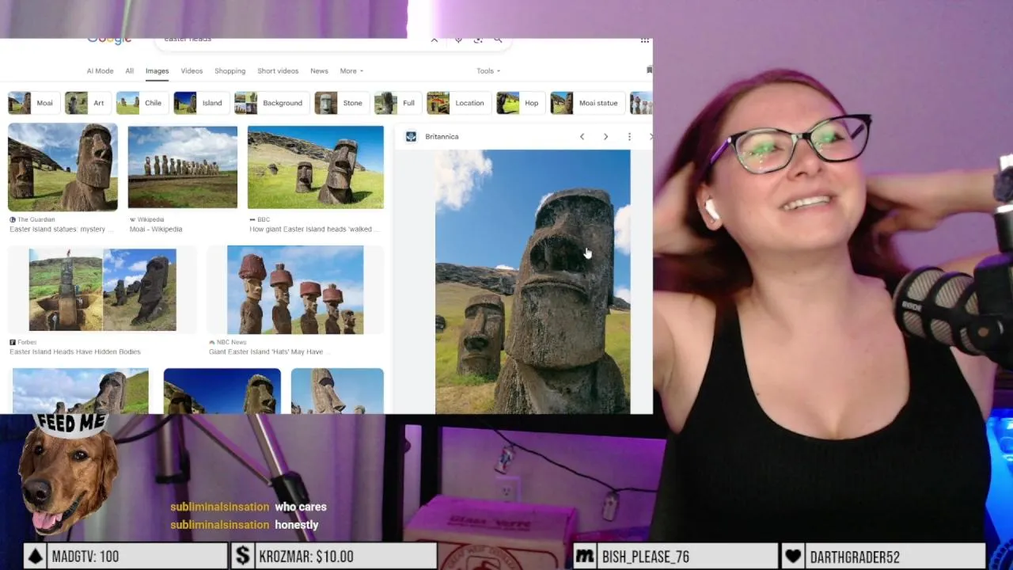Select the Images tab
Image resolution: width=1013 pixels, height=570 pixels.
coord(157,71)
